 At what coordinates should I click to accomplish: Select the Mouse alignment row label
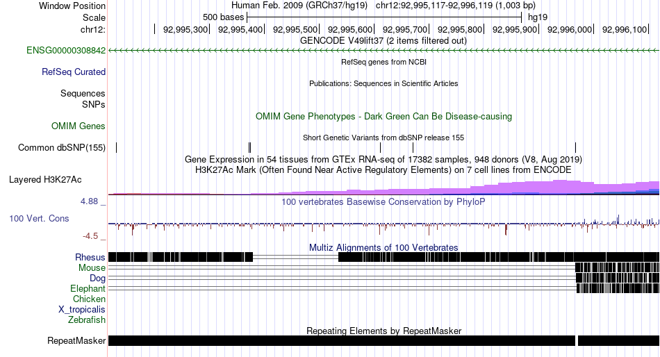click(x=92, y=268)
